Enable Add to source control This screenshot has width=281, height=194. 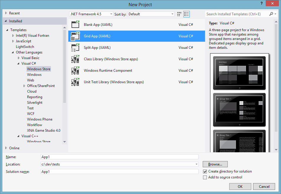point(205,177)
